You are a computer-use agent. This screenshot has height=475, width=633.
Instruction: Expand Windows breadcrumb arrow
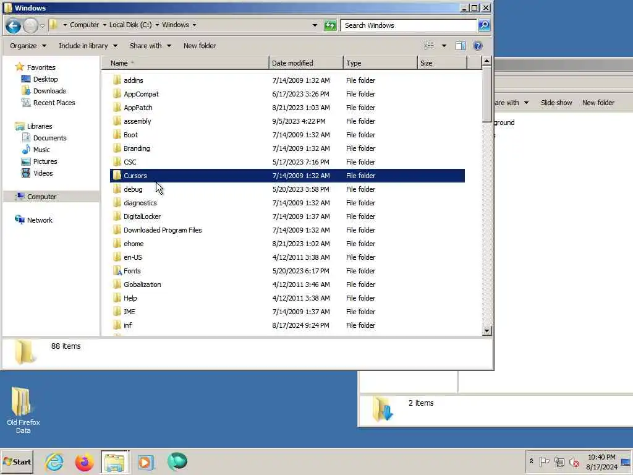(194, 25)
